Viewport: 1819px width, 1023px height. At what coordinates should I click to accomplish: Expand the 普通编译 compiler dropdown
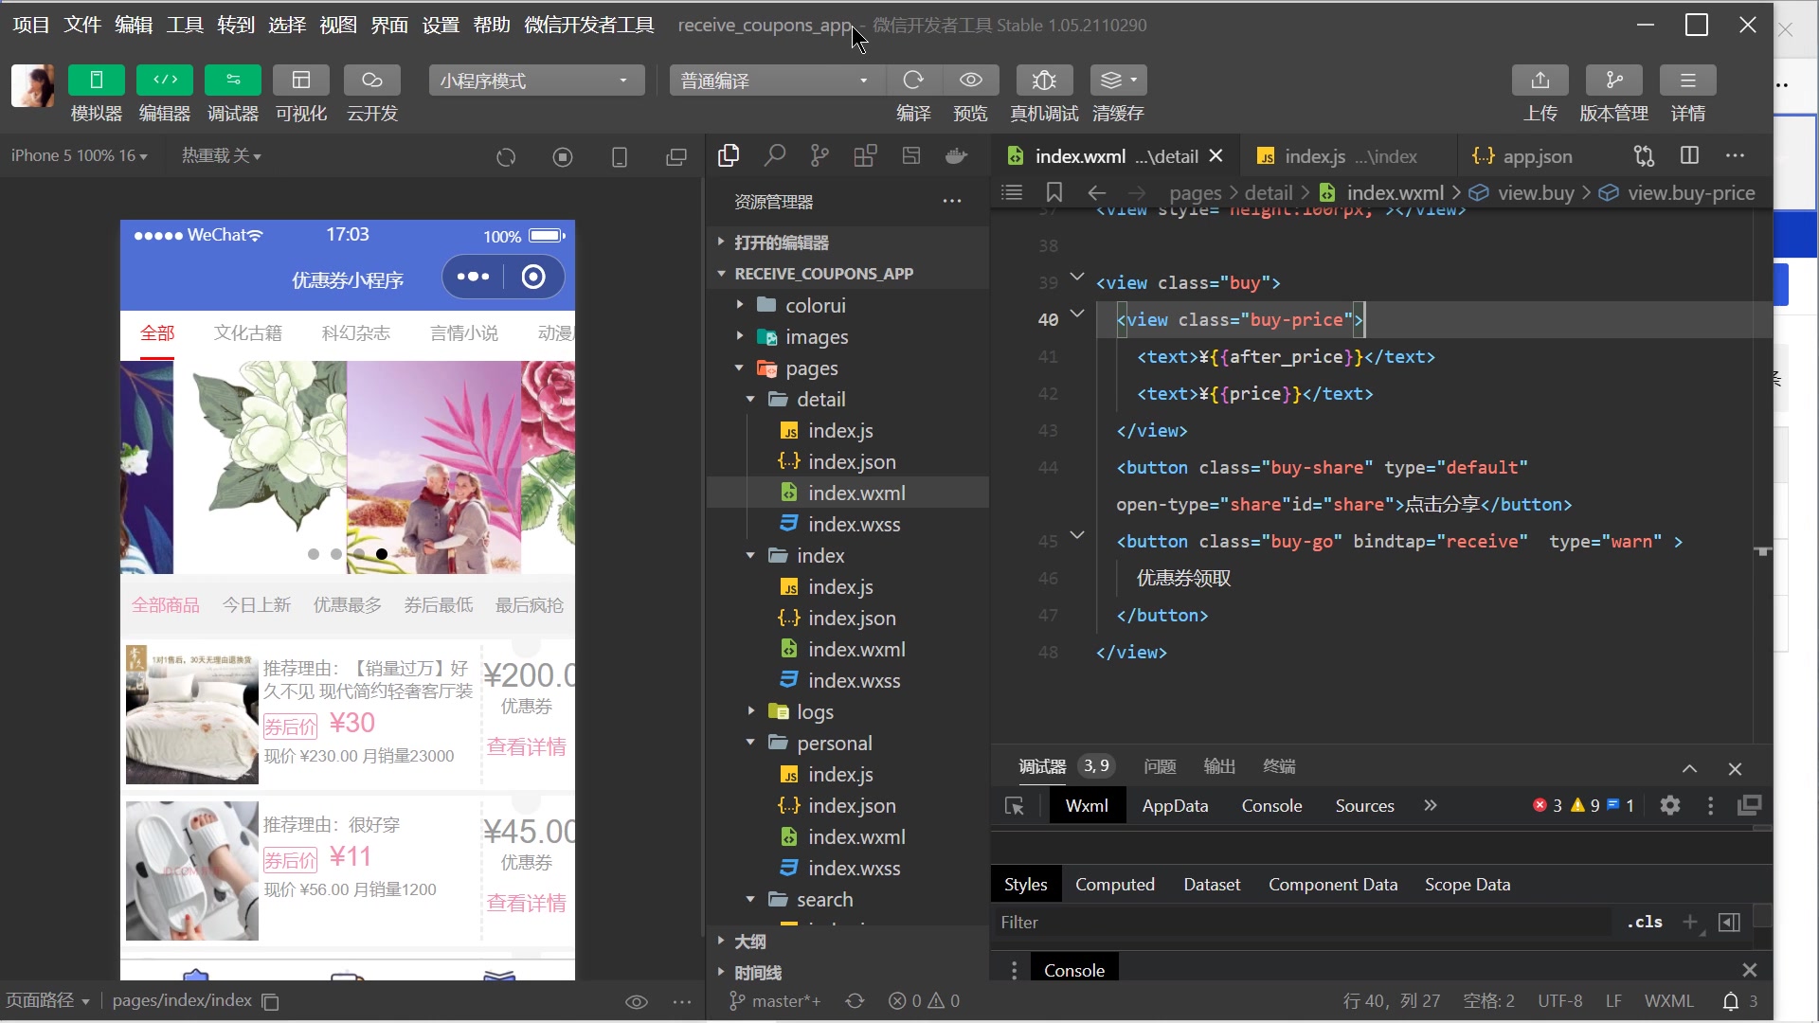(x=866, y=80)
